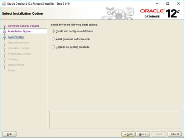Choose Install database software only option
This screenshot has width=185, height=139.
point(71,39)
